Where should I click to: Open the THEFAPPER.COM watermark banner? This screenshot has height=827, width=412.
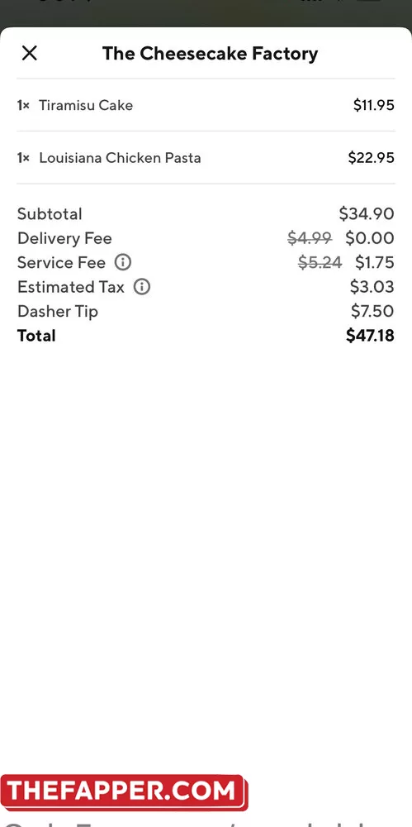coord(124,791)
